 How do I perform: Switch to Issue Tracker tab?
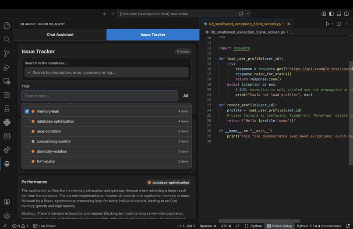[x=153, y=35]
